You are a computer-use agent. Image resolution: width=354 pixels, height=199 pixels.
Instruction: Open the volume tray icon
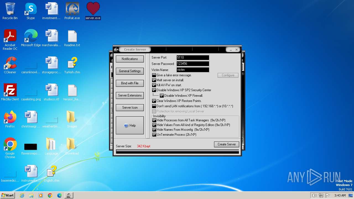click(x=314, y=195)
